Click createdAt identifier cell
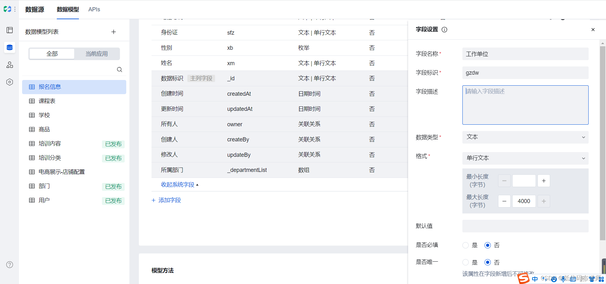Viewport: 606px width, 284px height. [x=239, y=94]
